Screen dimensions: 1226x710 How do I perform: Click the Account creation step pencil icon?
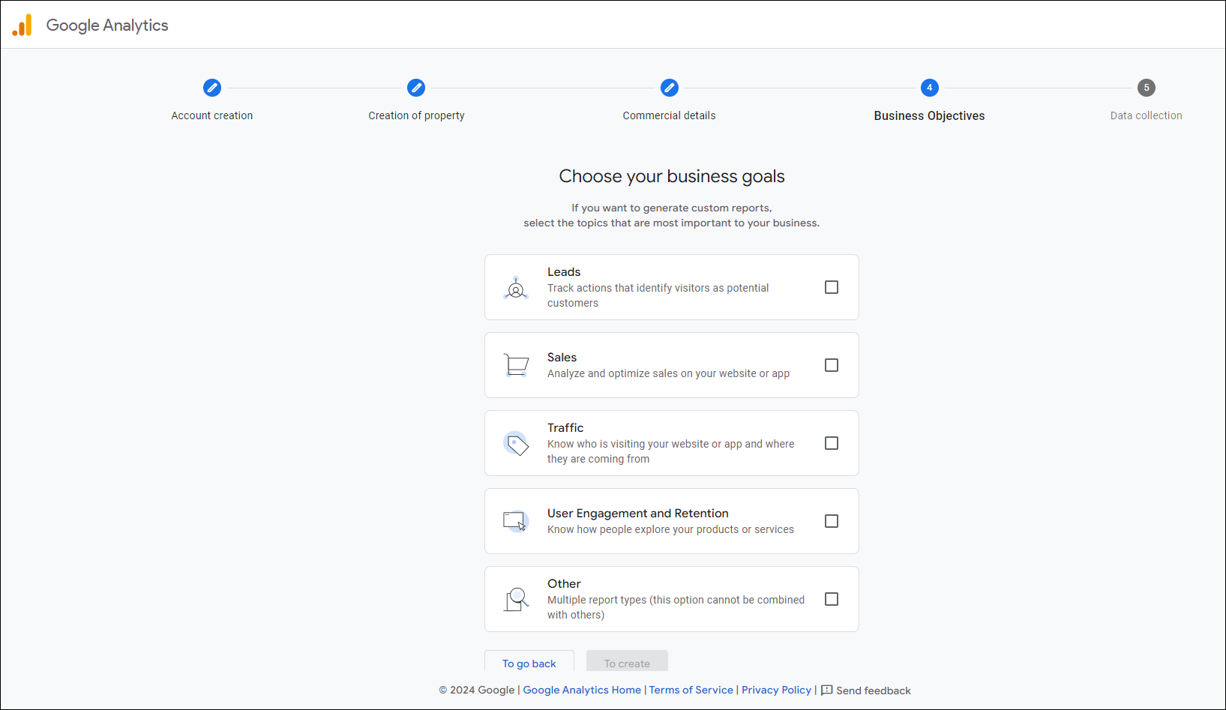212,88
